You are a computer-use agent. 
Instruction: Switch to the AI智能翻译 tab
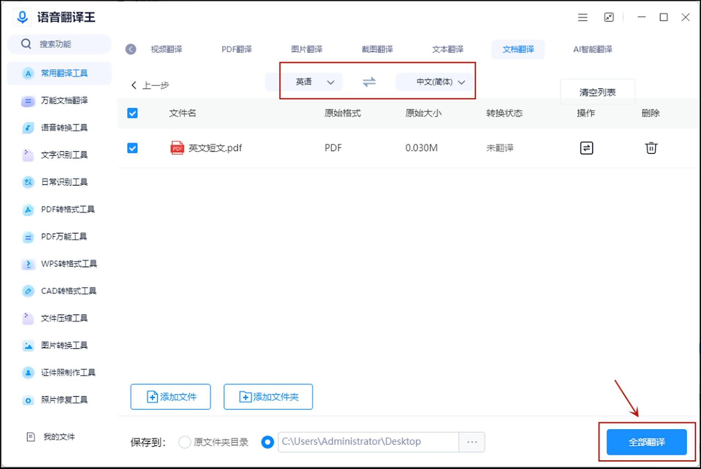coord(593,49)
